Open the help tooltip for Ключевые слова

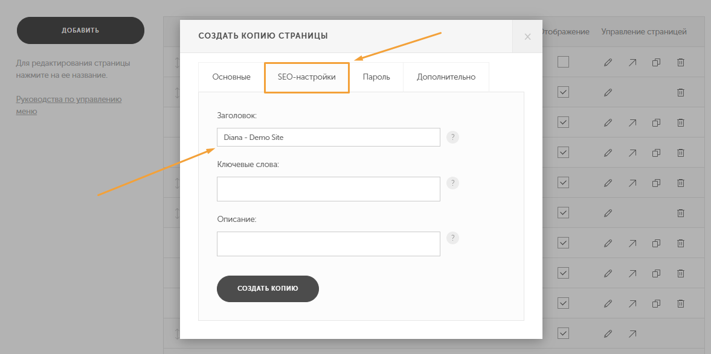pyautogui.click(x=452, y=183)
